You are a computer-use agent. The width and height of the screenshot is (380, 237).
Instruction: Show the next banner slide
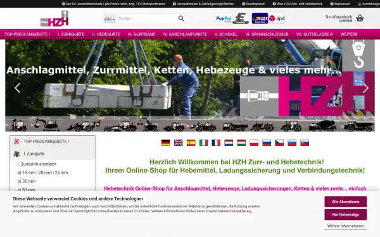tap(365, 88)
